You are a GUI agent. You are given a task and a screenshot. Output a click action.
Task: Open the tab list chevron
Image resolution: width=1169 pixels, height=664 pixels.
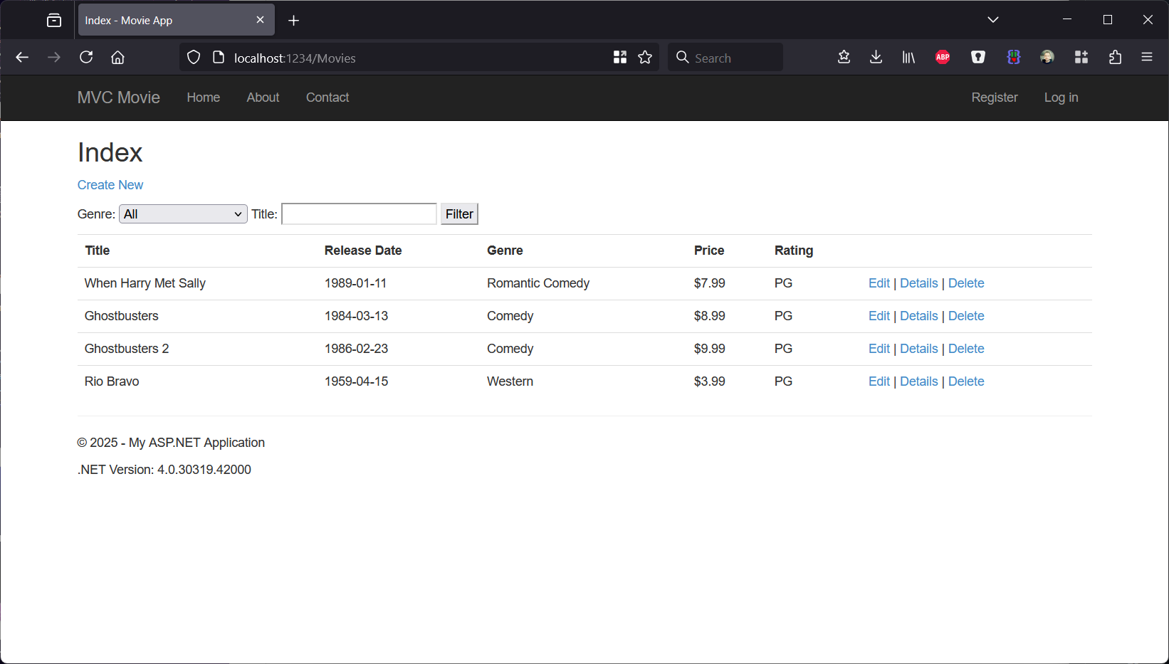point(993,20)
